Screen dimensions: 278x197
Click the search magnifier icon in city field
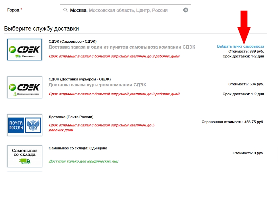(x=65, y=10)
